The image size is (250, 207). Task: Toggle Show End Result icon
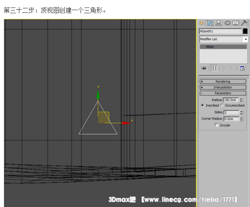click(214, 68)
